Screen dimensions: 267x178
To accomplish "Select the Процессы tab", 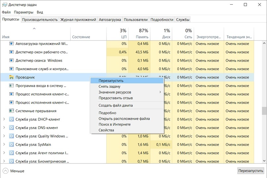I will pos(11,19).
